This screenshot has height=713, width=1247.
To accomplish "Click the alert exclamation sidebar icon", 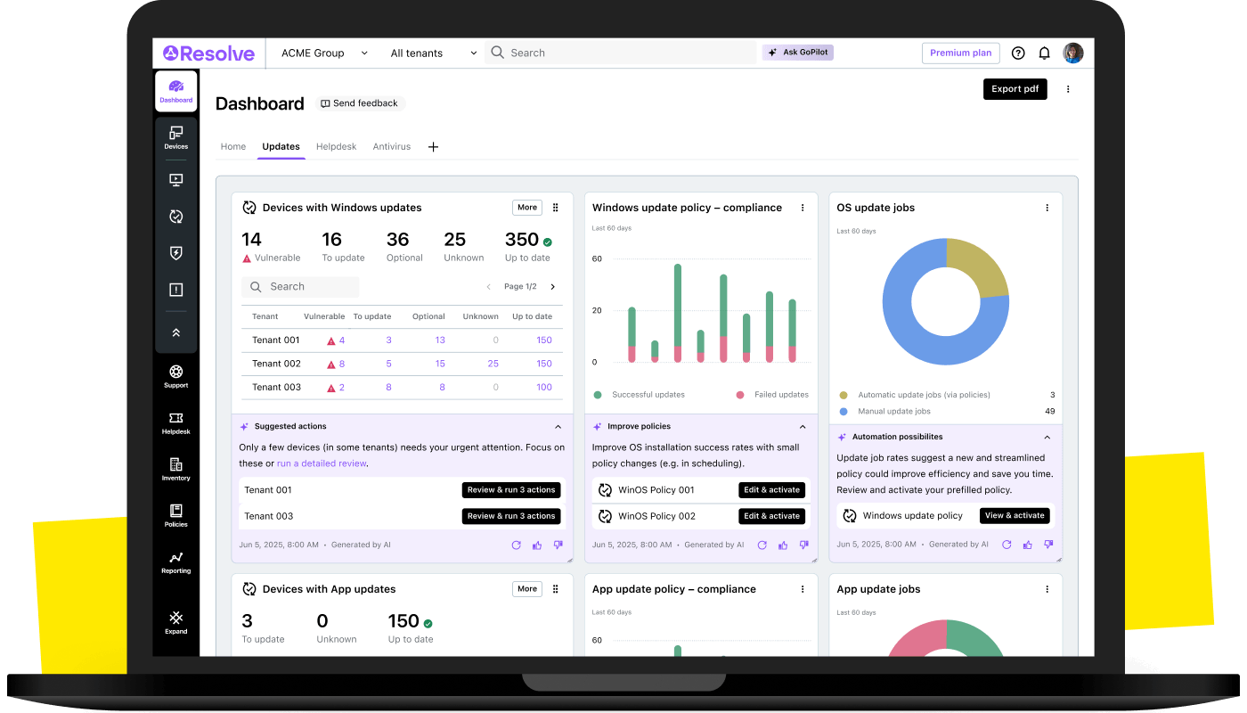I will pos(175,290).
